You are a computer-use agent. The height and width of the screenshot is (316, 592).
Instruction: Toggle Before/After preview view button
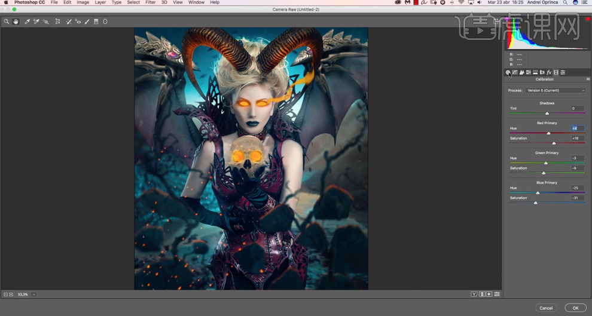pos(474,294)
